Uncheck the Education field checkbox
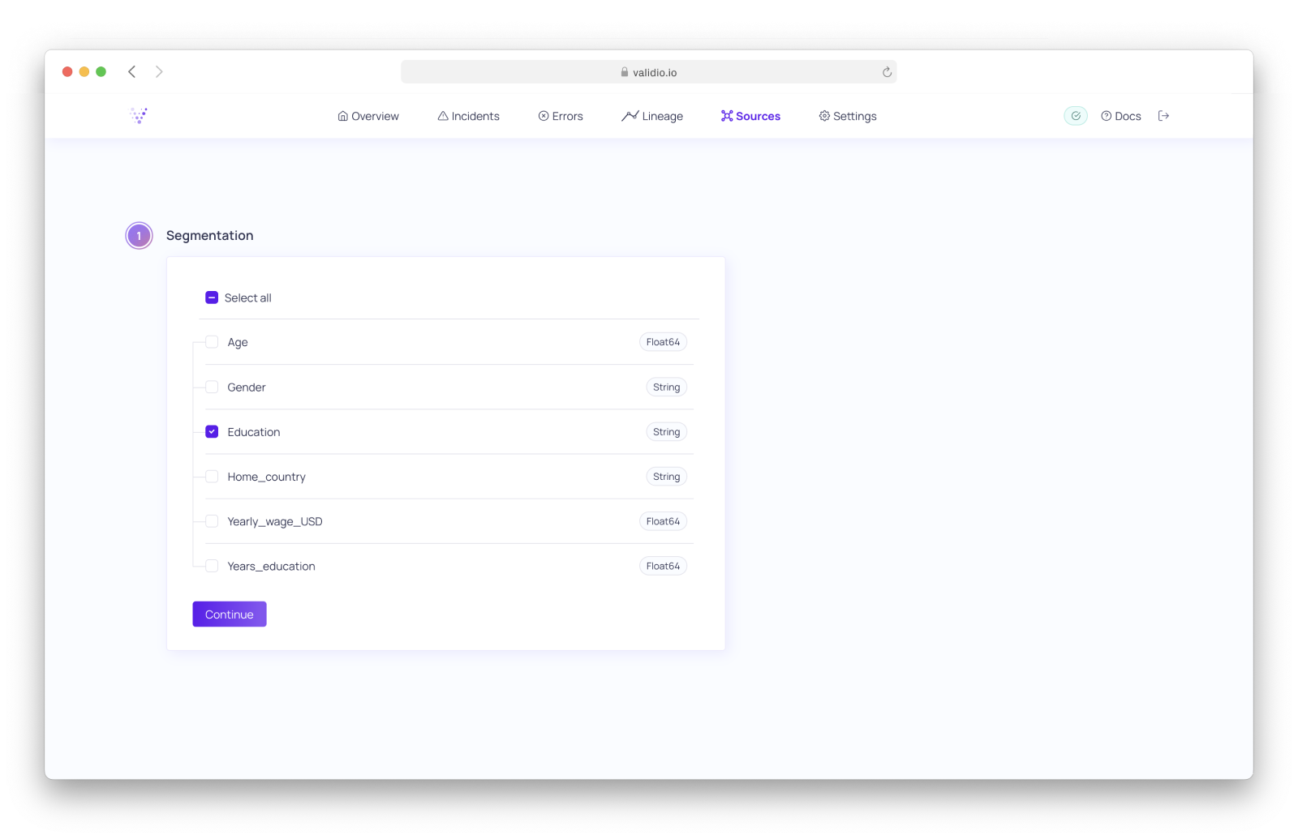Screen dimensions: 1298x839 [212, 431]
